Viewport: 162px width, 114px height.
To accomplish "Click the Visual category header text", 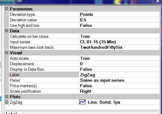I will (16, 53).
